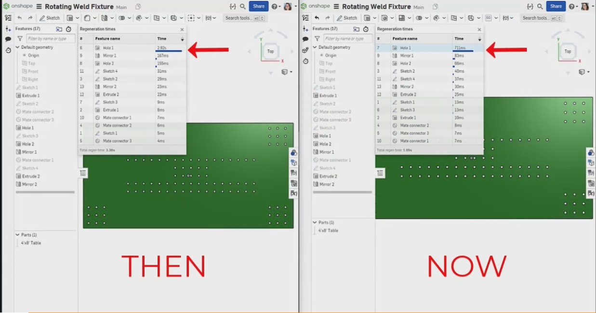Select the Plane tool in the right window toolbar
The image size is (596, 313).
tap(454, 18)
